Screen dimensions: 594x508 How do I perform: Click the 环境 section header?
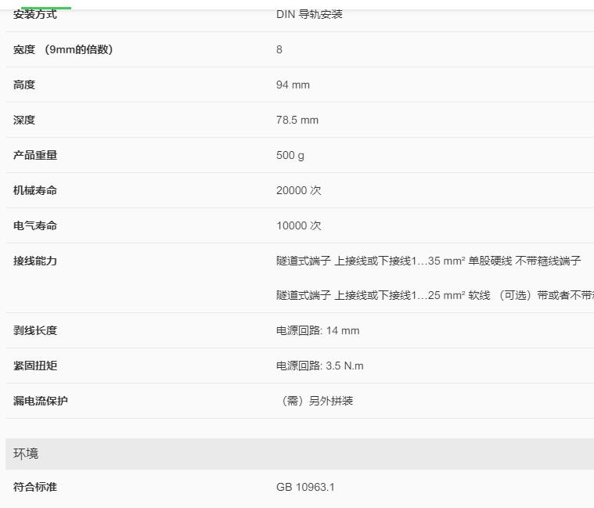click(x=26, y=453)
